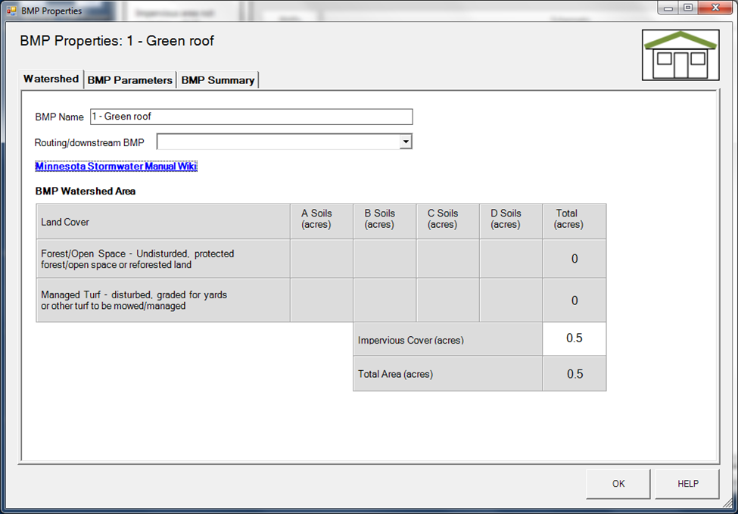Go to the BMP Summary tab

tap(217, 79)
